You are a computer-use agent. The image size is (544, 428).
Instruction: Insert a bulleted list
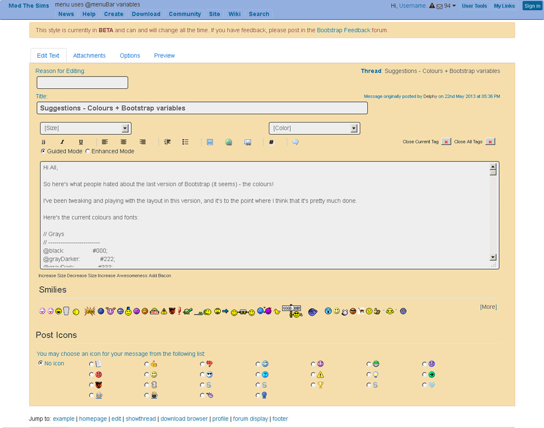pyautogui.click(x=185, y=142)
